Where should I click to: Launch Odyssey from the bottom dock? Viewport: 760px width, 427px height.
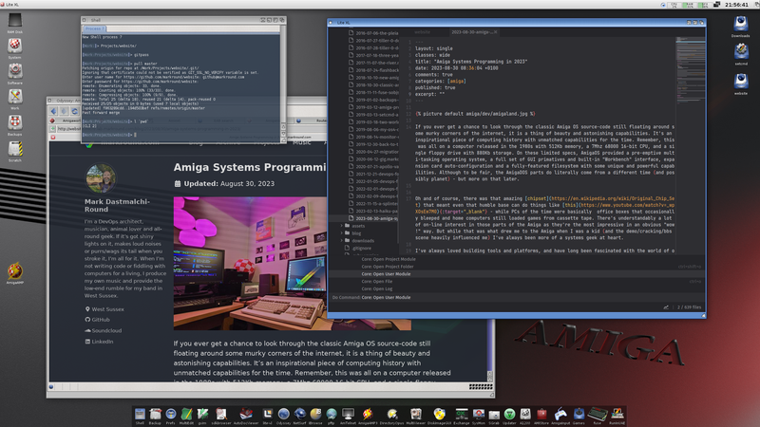point(283,413)
